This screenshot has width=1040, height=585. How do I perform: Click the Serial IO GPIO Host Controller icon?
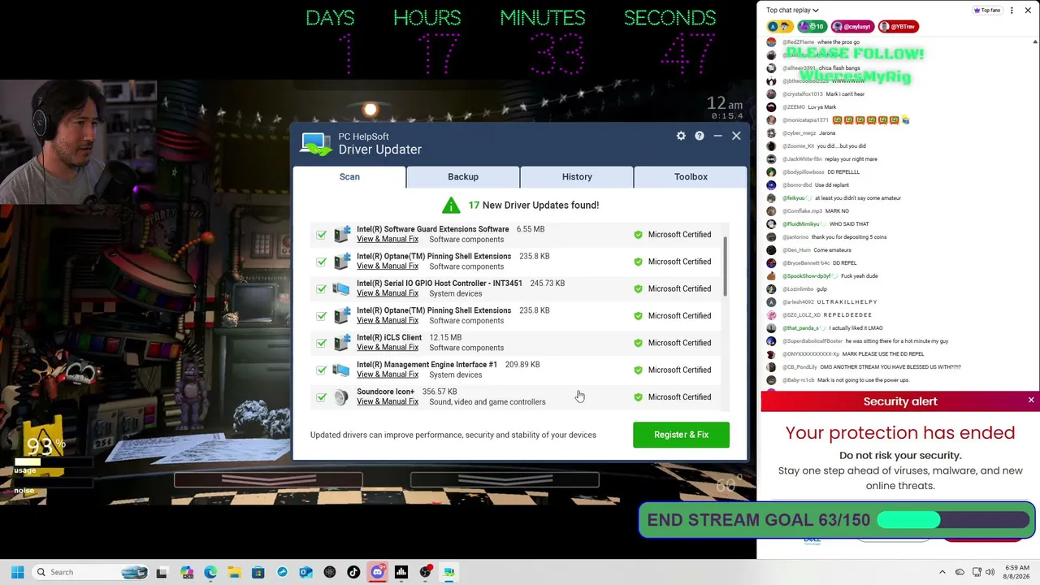(341, 288)
